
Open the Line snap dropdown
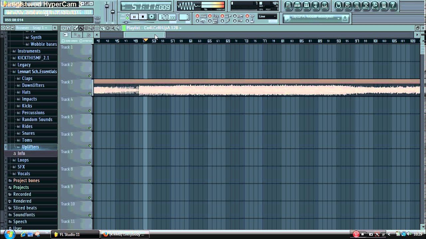pyautogui.click(x=268, y=17)
